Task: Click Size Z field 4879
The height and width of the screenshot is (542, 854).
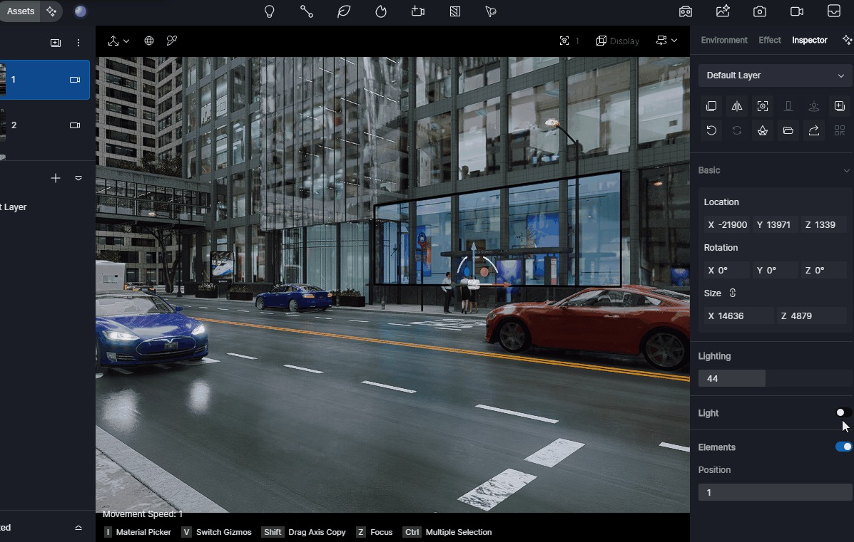Action: (x=811, y=316)
